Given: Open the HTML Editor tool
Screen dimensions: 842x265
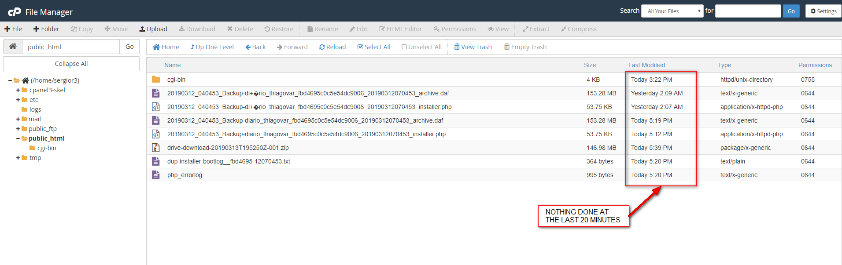Looking at the screenshot, I should (x=400, y=29).
